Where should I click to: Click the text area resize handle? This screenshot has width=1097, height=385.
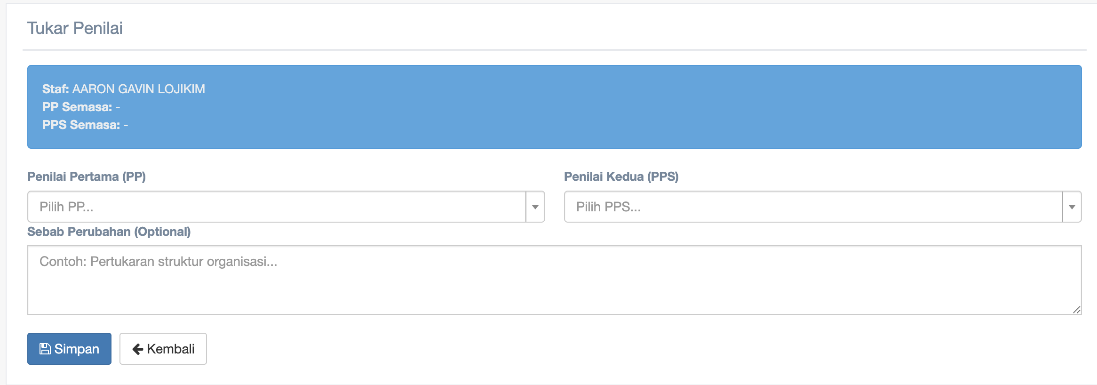1076,310
